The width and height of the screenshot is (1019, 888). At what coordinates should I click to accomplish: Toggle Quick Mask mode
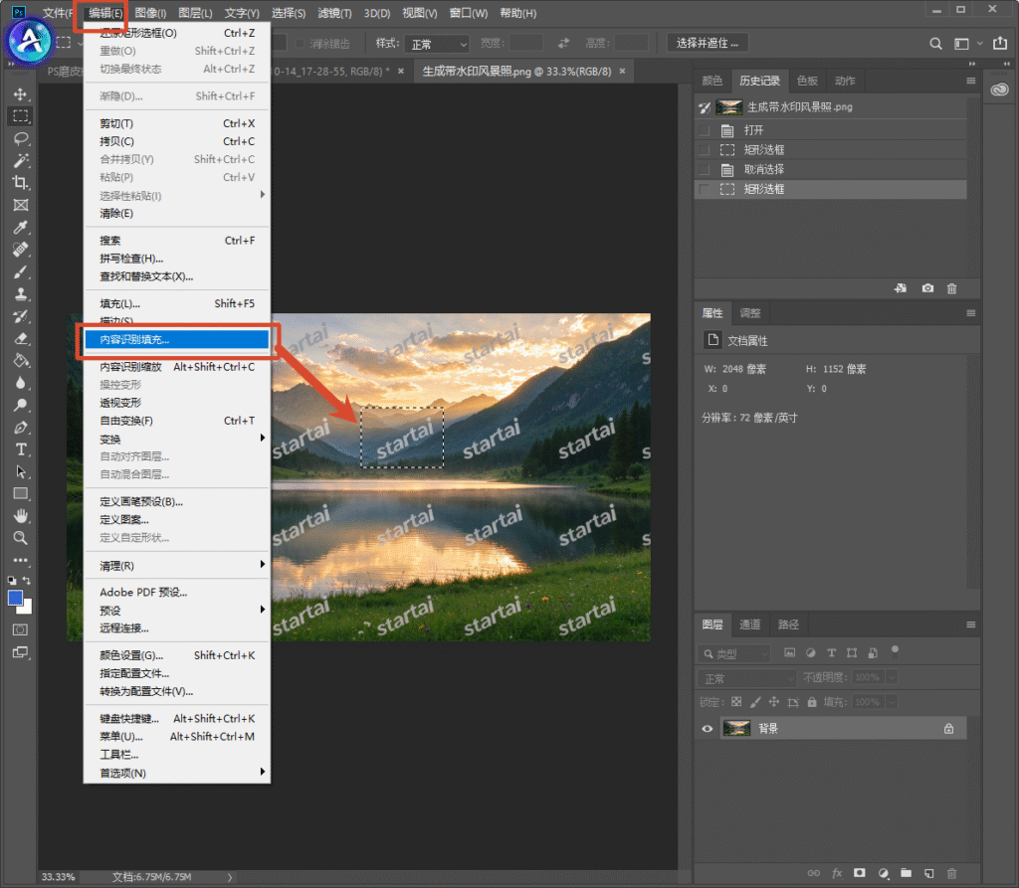(20, 629)
